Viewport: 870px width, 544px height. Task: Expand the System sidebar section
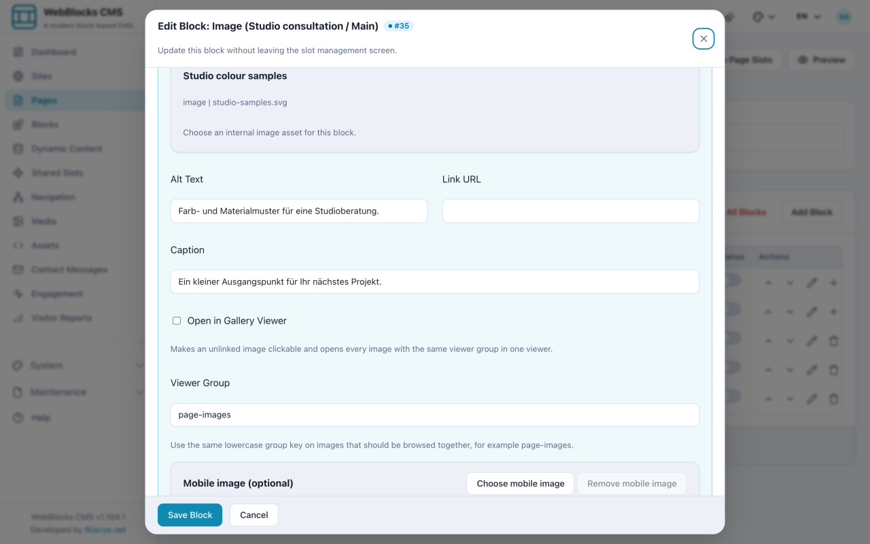pyautogui.click(x=77, y=365)
